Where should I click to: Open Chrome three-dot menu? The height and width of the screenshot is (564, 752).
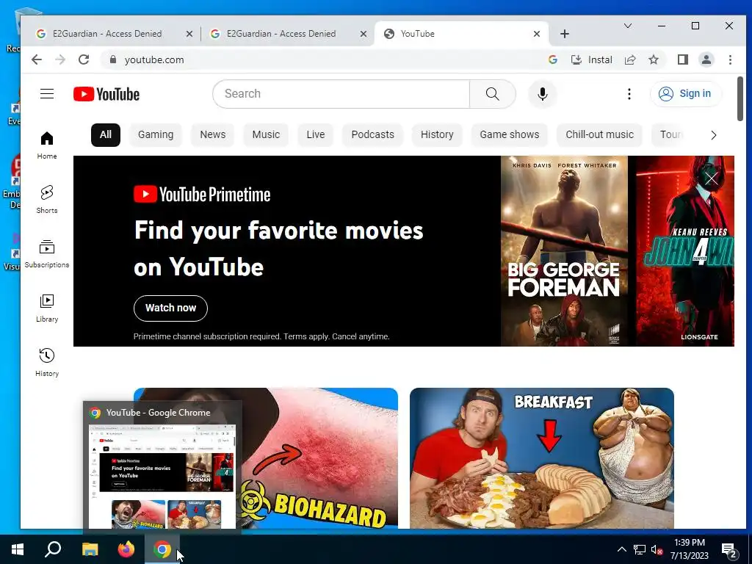pos(730,59)
